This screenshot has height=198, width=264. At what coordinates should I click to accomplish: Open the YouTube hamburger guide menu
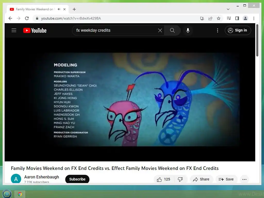coord(14,30)
